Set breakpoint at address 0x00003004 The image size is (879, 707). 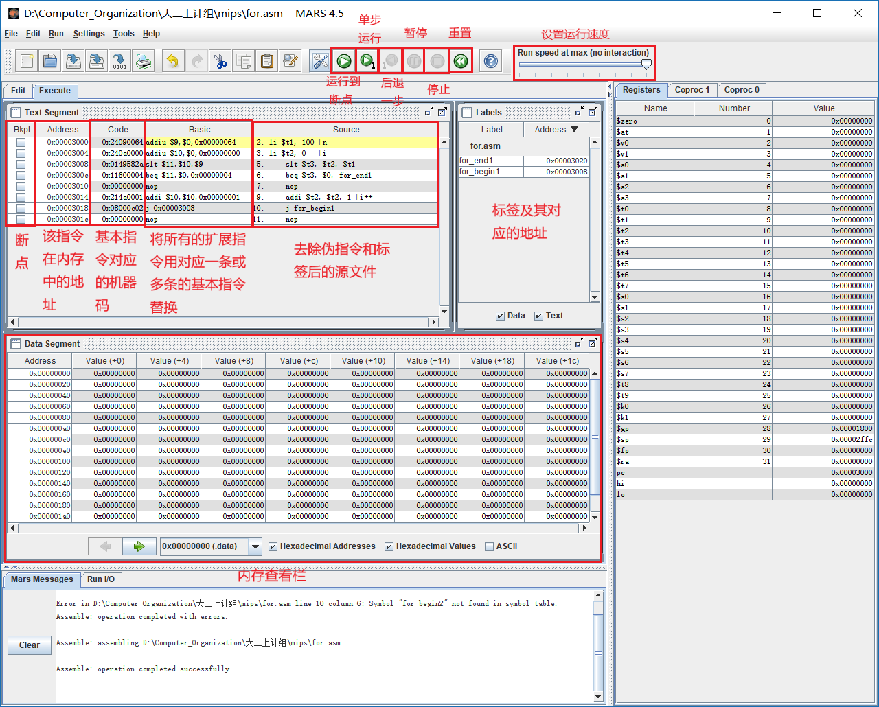pyautogui.click(x=21, y=154)
